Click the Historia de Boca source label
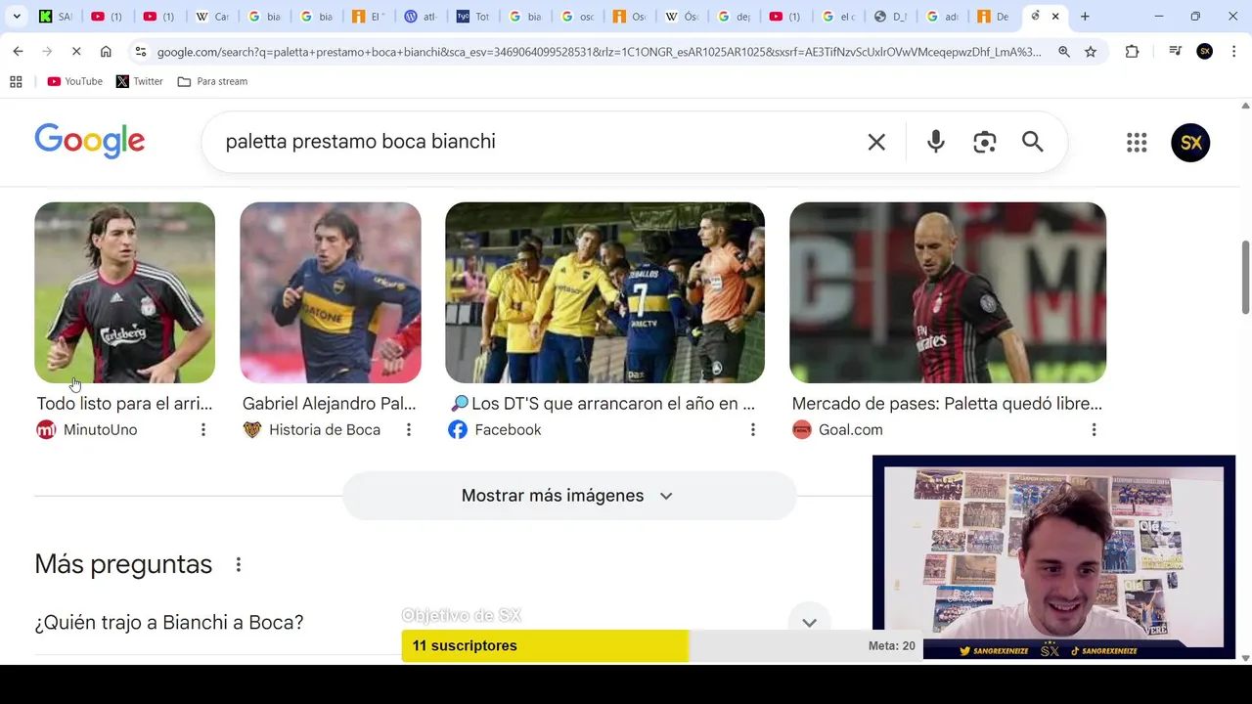Image resolution: width=1252 pixels, height=704 pixels. (325, 429)
